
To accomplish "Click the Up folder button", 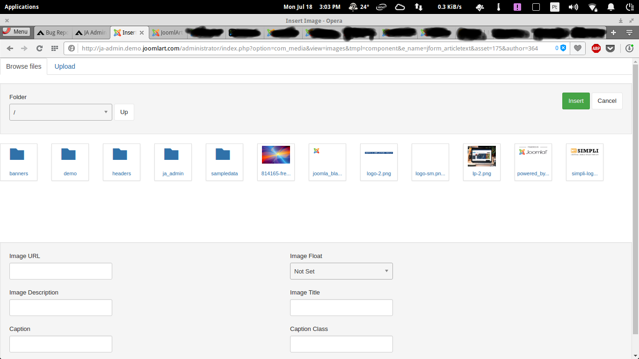I will pos(124,112).
